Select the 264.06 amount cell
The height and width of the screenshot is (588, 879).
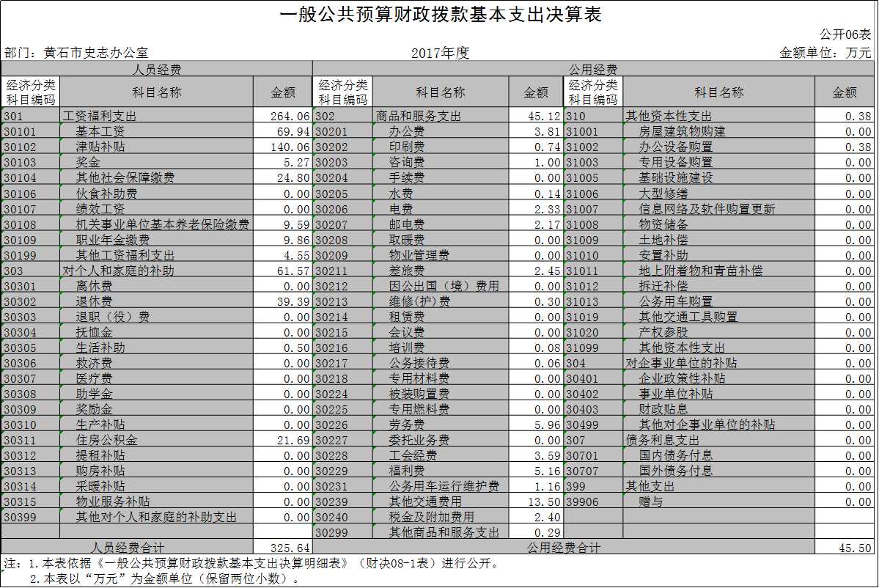coord(282,116)
